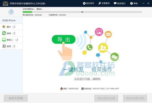Click the app logo in the title bar
The image size is (152, 103).
[5, 3]
